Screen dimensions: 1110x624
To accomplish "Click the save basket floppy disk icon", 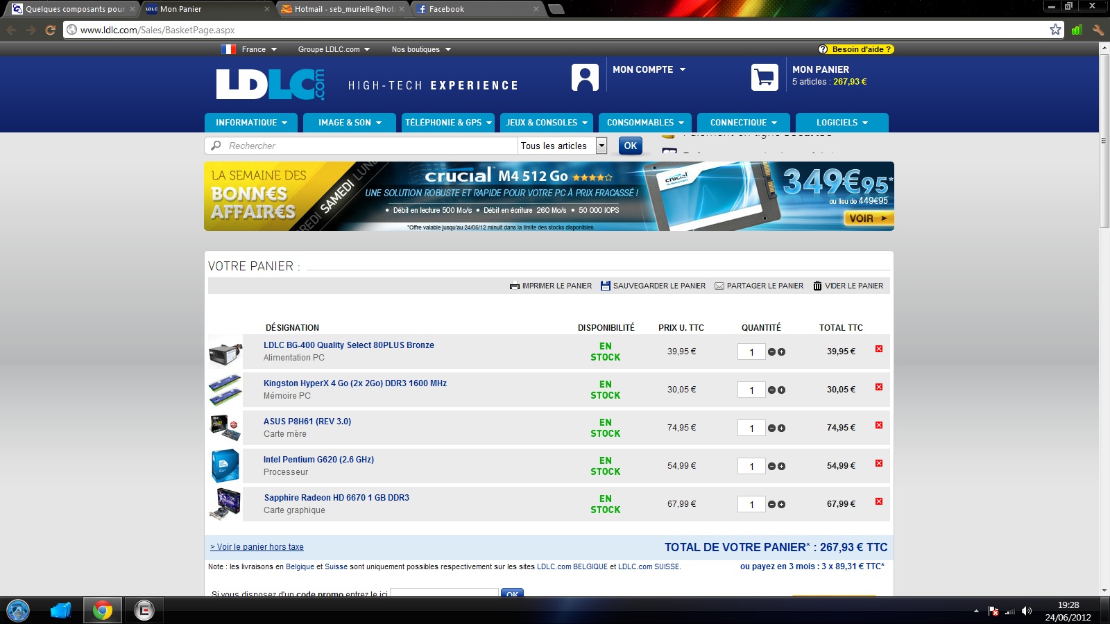I will coord(606,286).
